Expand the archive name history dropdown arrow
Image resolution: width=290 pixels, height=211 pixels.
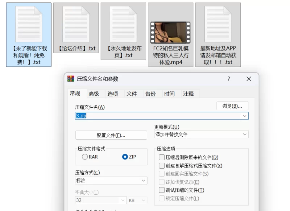click(245, 116)
